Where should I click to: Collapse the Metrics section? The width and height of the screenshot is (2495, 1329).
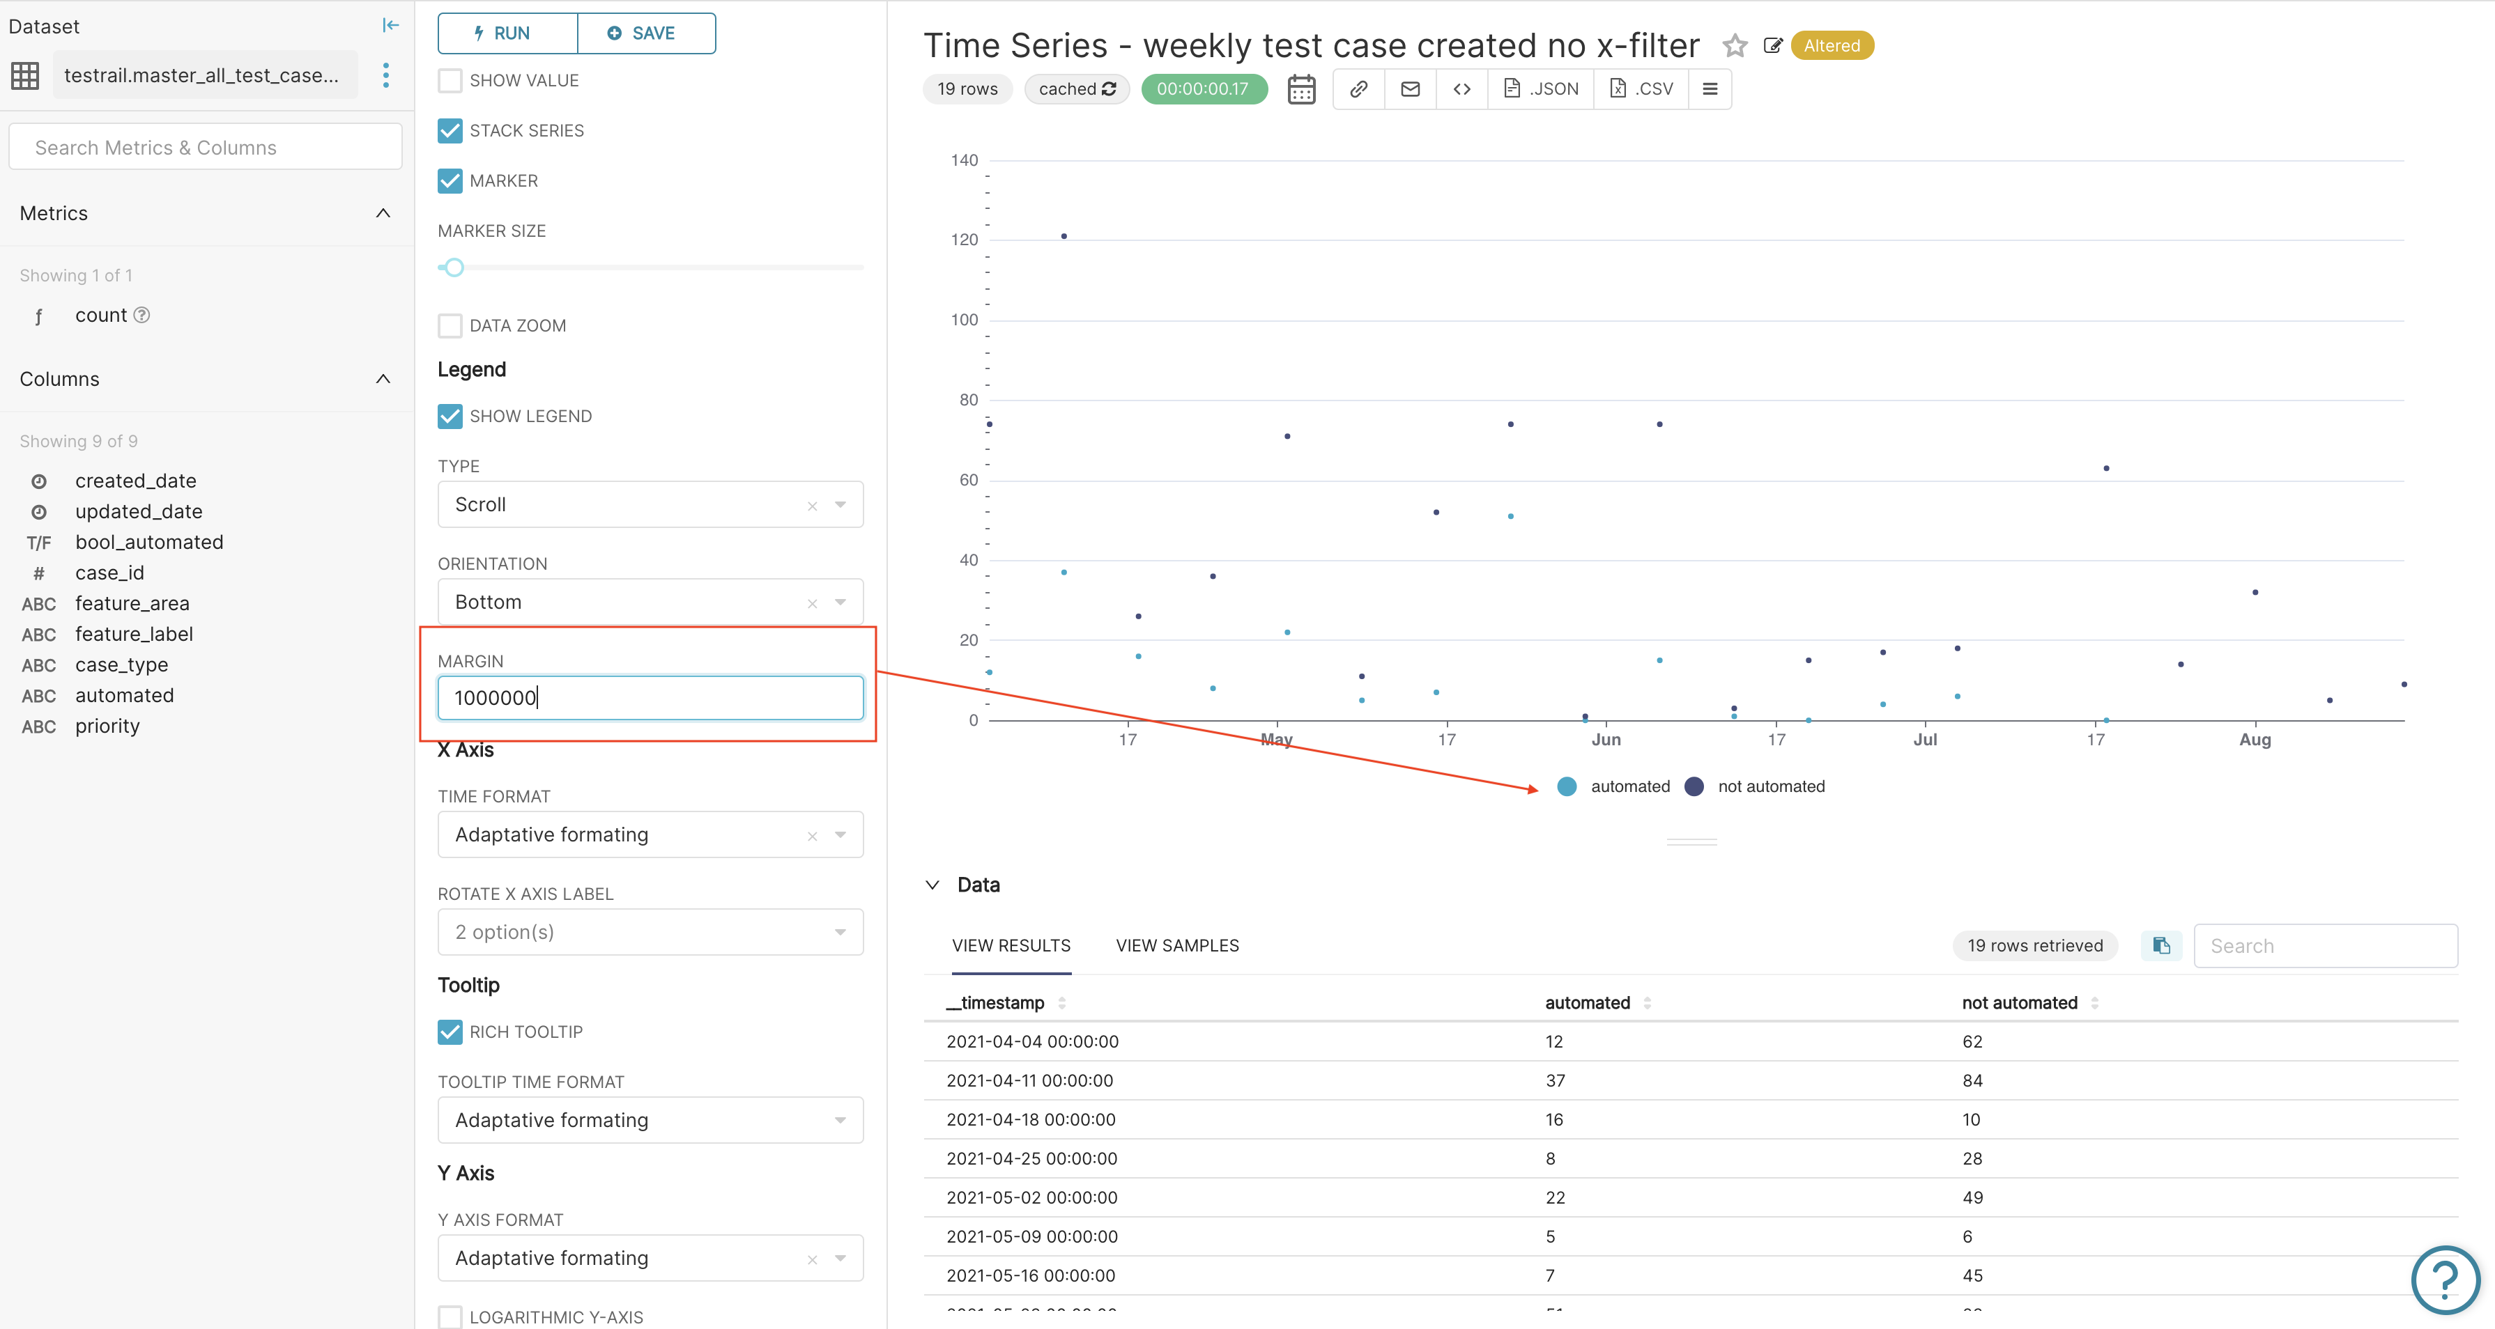[x=383, y=214]
